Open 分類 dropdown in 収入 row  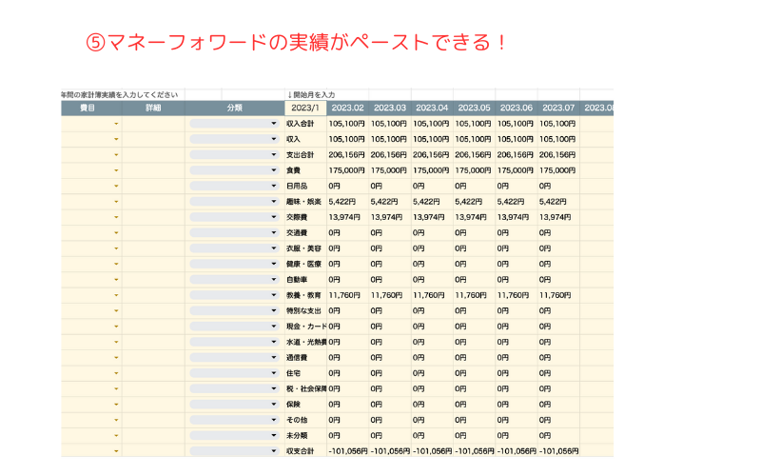[234, 139]
